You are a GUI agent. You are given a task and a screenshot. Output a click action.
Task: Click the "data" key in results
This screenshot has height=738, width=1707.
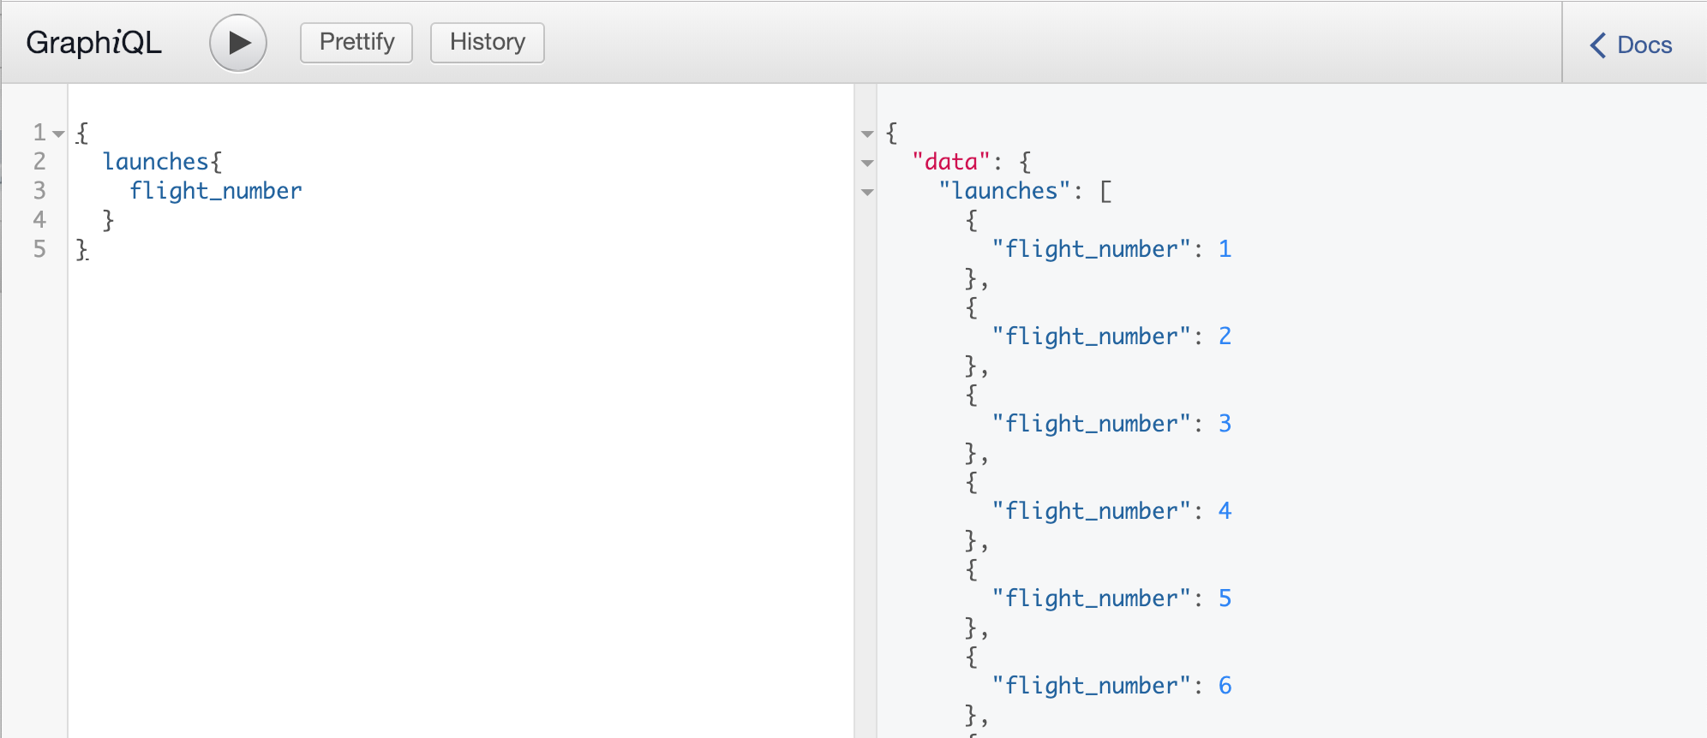(951, 162)
